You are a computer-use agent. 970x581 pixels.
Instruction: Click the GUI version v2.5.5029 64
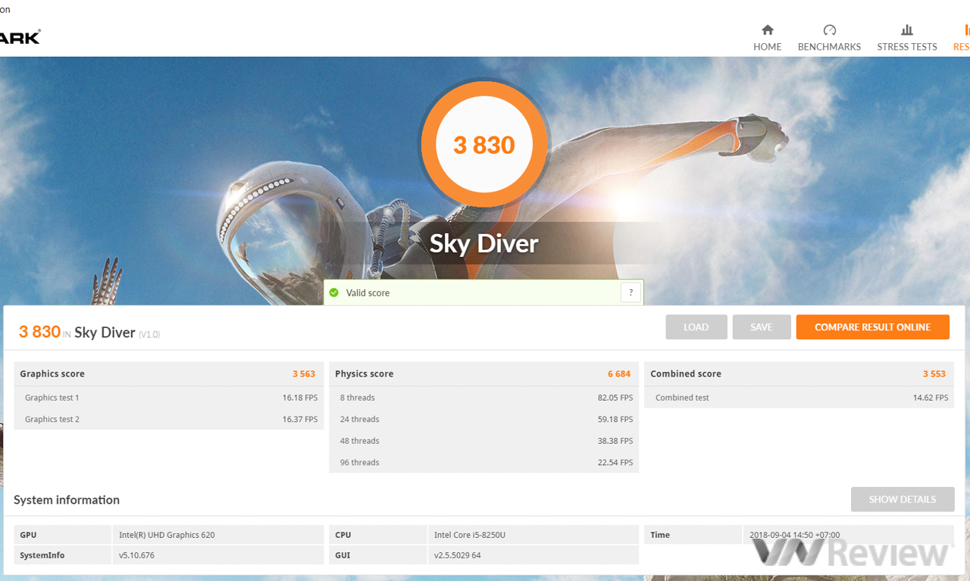(458, 555)
